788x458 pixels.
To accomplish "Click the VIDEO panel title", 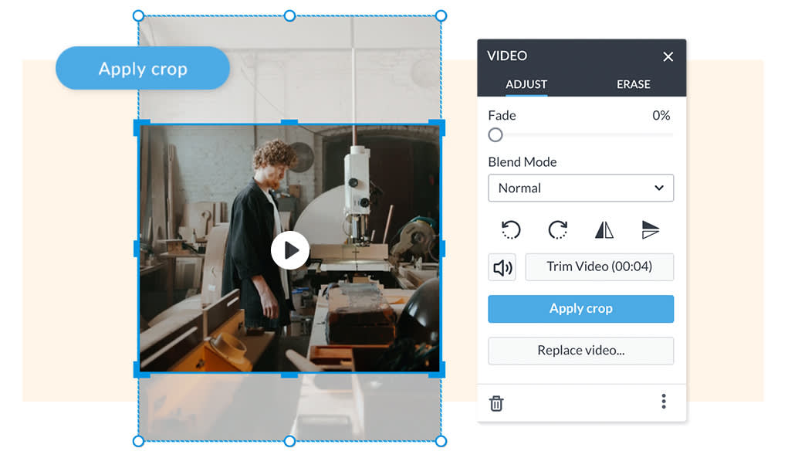I will point(506,56).
